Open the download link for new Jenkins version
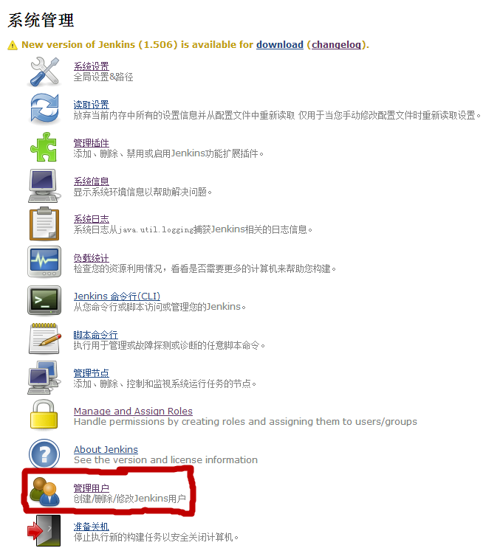 click(280, 45)
